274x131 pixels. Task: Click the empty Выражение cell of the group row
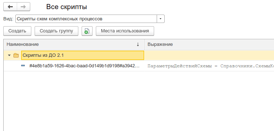click(x=210, y=55)
